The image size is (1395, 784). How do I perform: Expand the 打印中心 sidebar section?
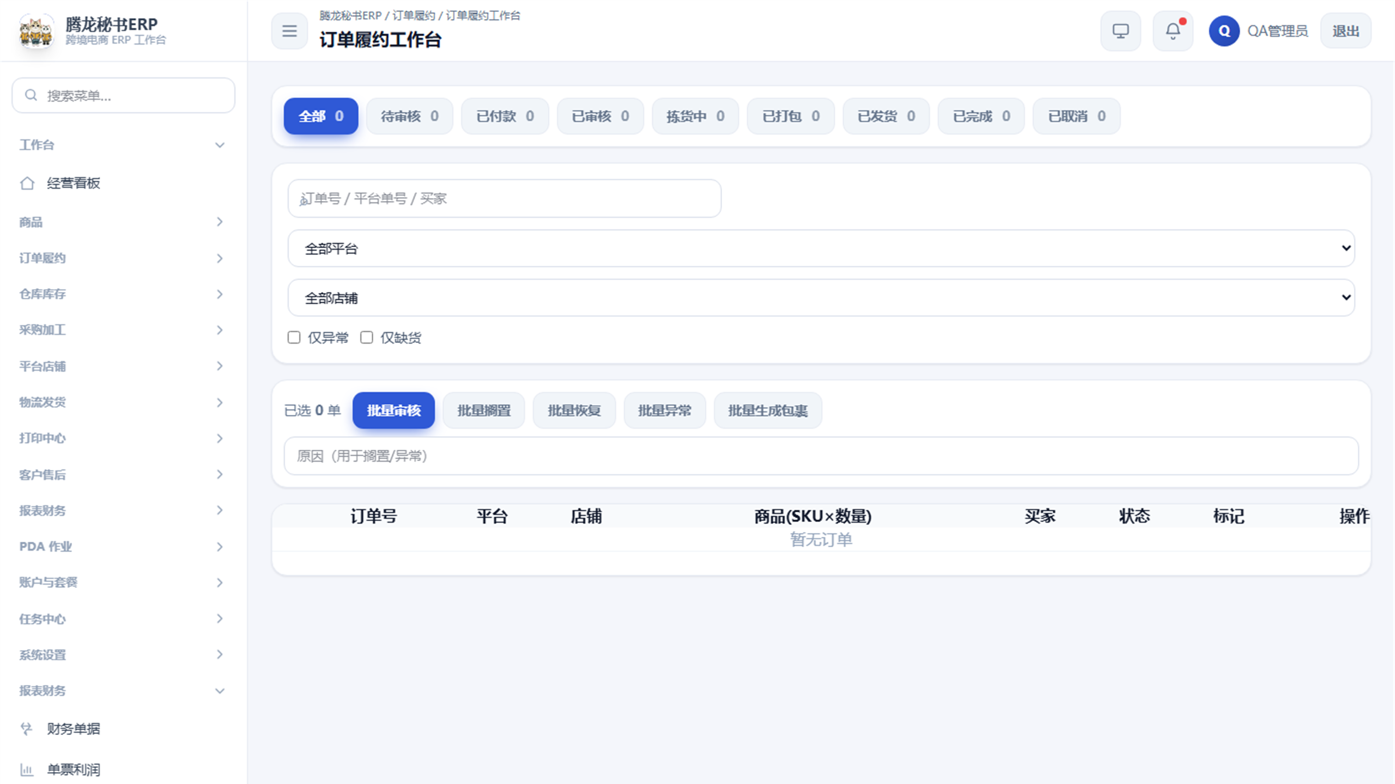click(x=123, y=438)
